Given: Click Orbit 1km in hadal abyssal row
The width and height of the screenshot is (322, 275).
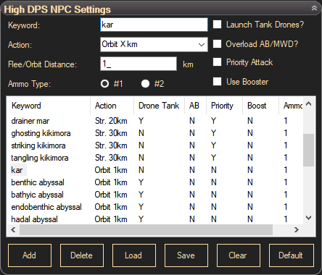Looking at the screenshot, I should click(111, 219).
